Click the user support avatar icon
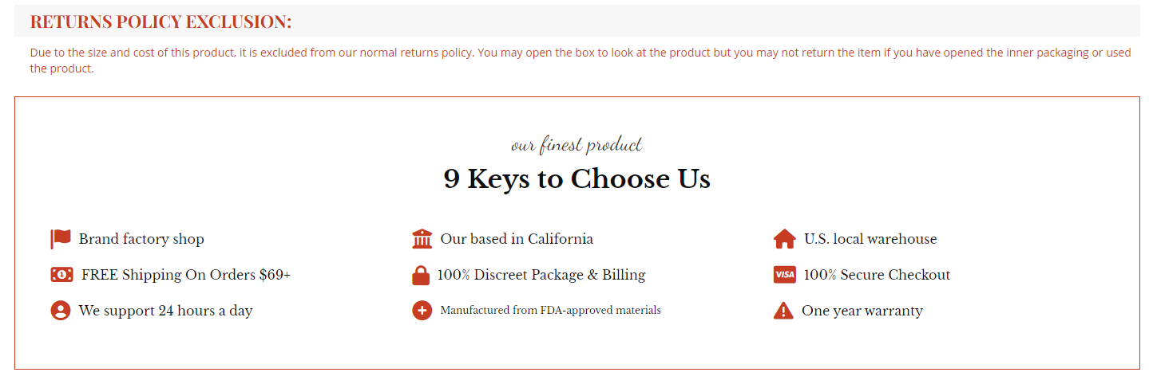This screenshot has height=376, width=1149. [61, 311]
